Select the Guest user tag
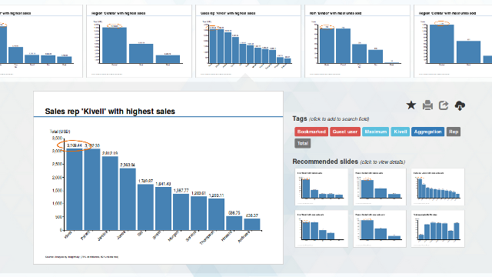The height and width of the screenshot is (277, 492). click(345, 132)
